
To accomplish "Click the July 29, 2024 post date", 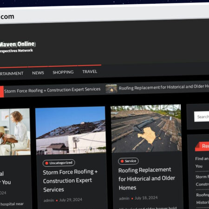I will 71,200.
